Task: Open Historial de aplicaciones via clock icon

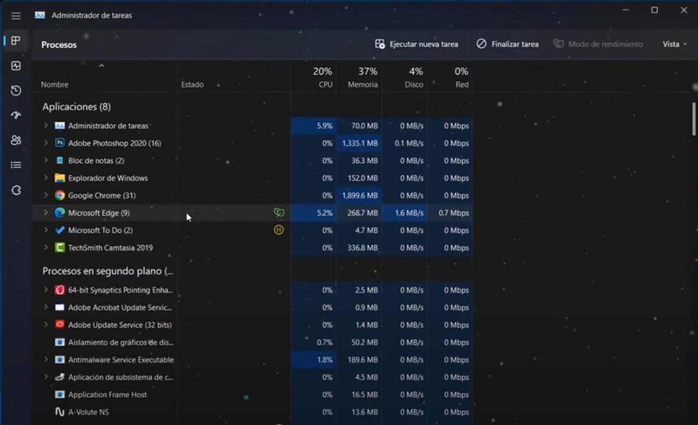Action: (16, 91)
